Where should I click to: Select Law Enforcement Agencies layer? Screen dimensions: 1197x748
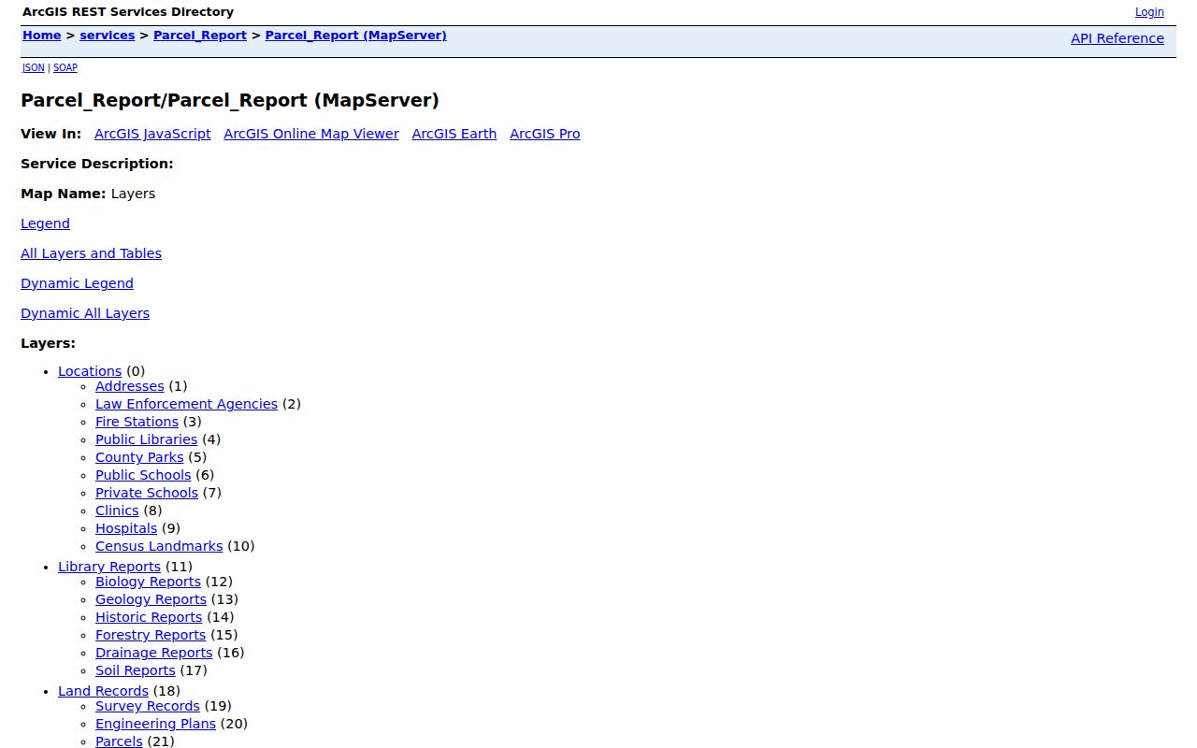tap(186, 404)
